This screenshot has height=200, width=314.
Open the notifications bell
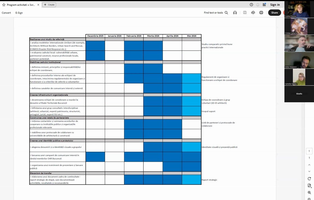click(258, 5)
